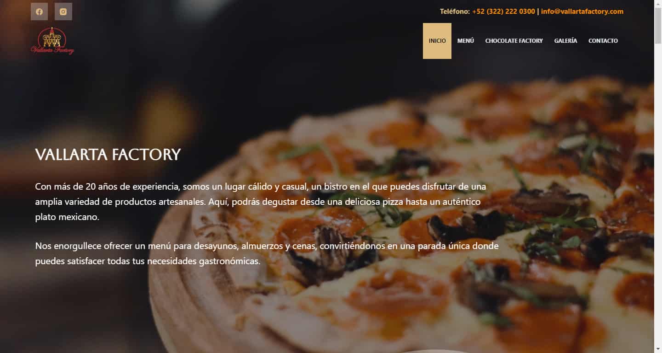This screenshot has height=353, width=662.
Task: Click the Vallarta Factory logo
Action: [x=52, y=41]
